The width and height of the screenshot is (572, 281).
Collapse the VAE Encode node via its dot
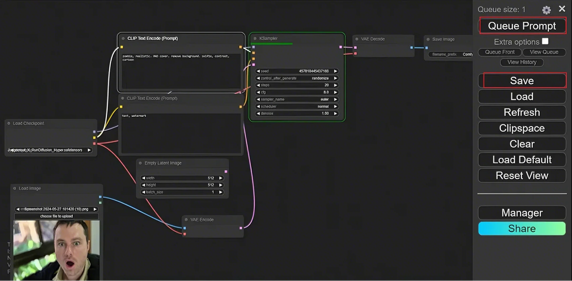[186, 220]
